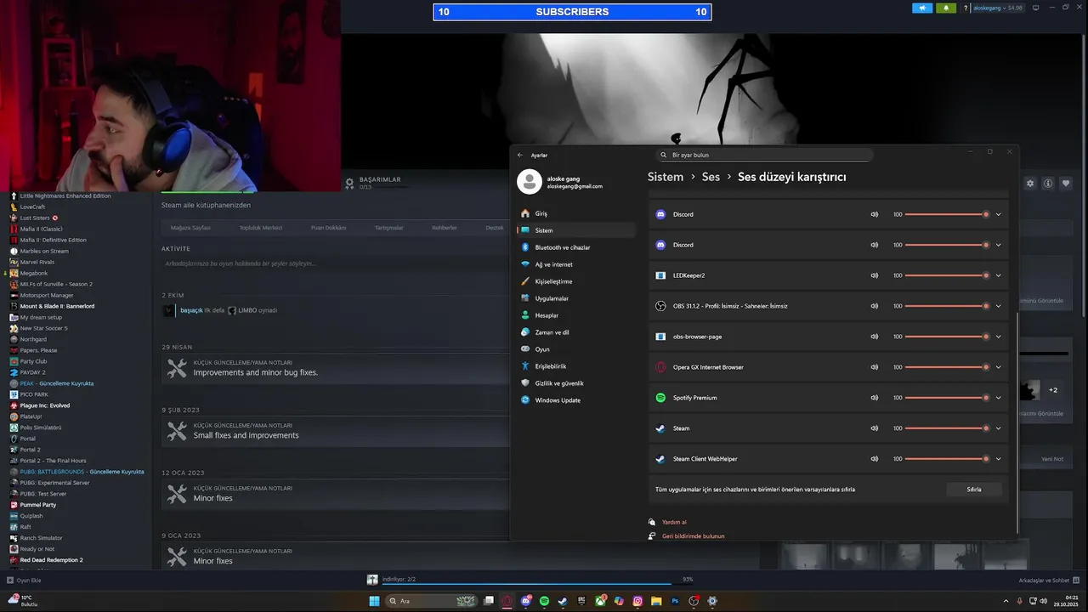Expand Opera GX Internet Browser row chevron
This screenshot has height=612, width=1088.
tap(998, 367)
